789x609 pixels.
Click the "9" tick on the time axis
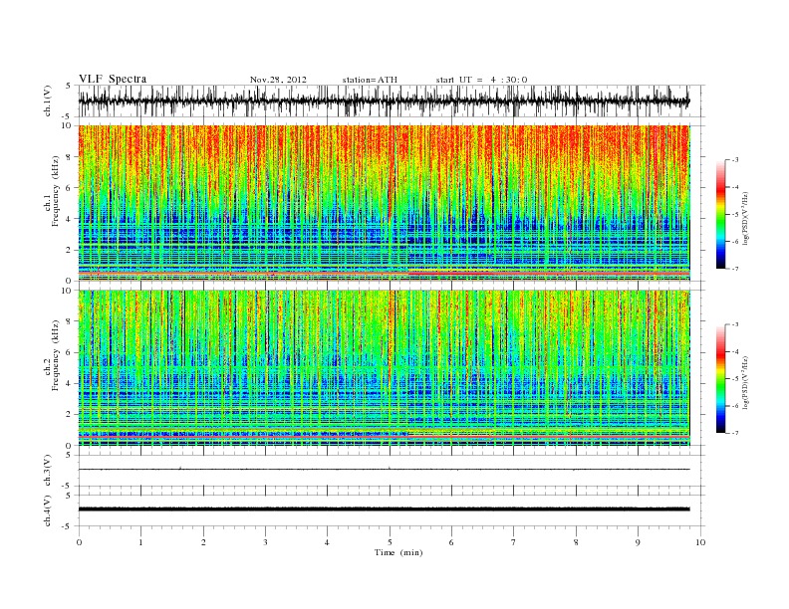639,542
